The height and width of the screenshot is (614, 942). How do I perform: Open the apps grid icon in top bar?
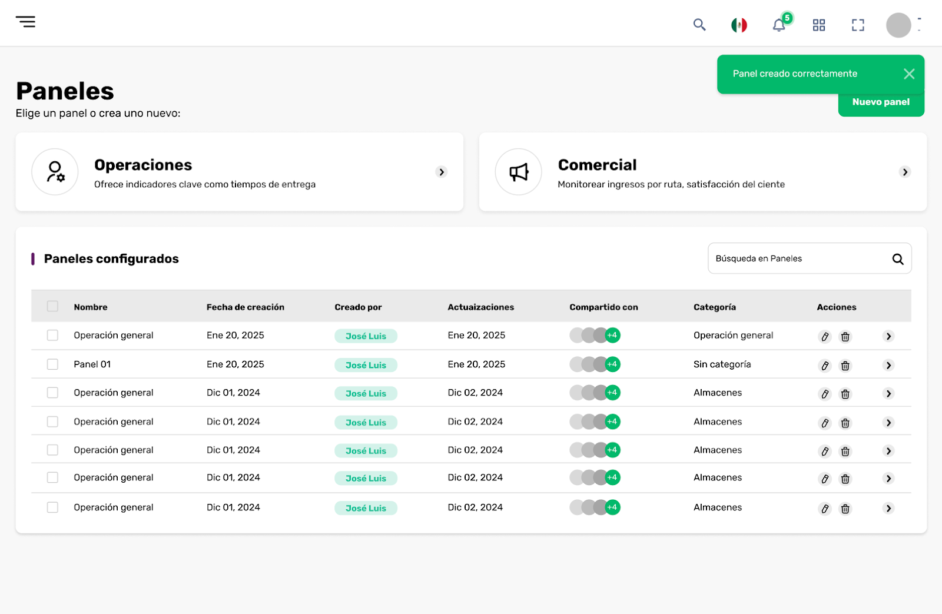(x=819, y=25)
